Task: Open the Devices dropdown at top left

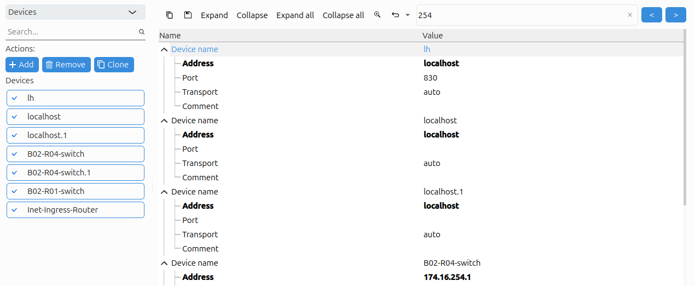Action: 76,12
